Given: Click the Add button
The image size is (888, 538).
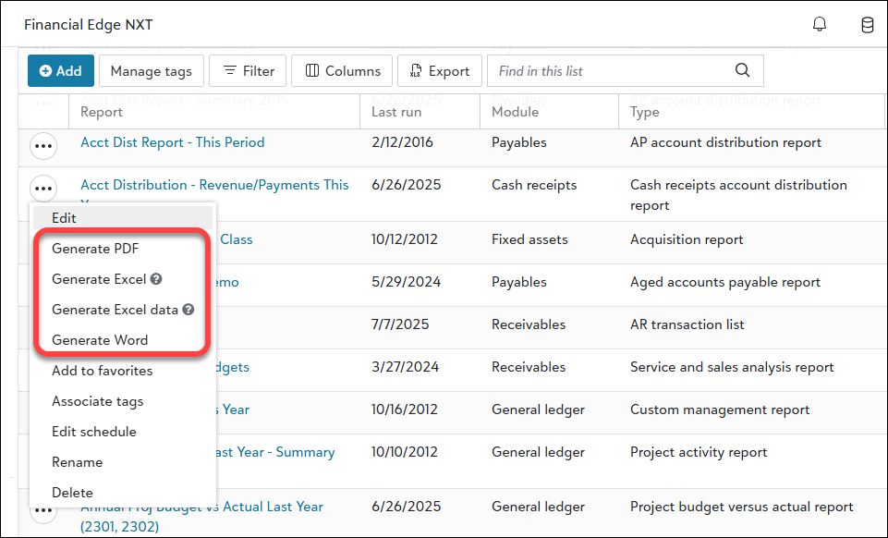Looking at the screenshot, I should [61, 71].
